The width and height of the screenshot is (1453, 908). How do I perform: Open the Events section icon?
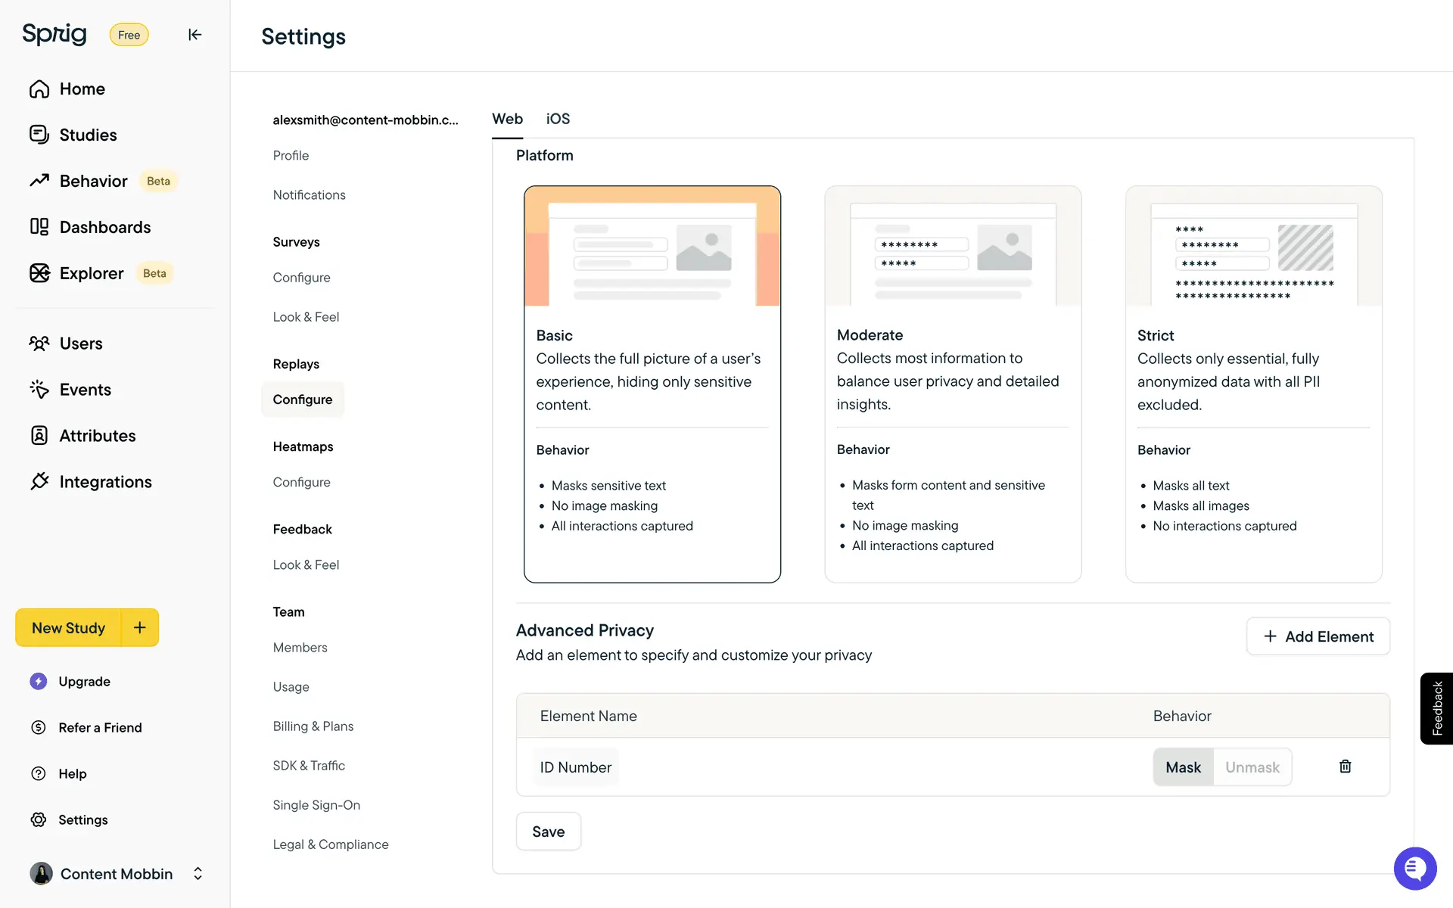point(39,389)
